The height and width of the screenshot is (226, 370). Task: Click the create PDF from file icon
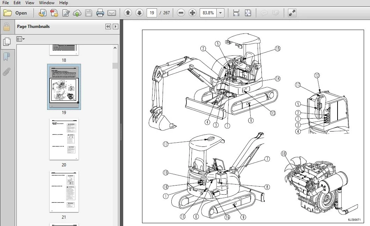[x=43, y=13]
